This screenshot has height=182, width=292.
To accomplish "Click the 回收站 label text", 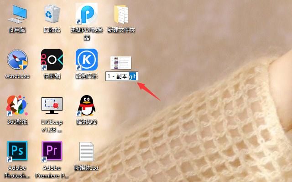I will point(52,30).
